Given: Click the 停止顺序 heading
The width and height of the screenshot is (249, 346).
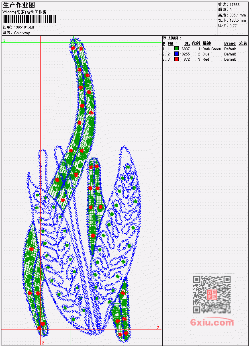Looking at the screenshot, I should coord(172,38).
